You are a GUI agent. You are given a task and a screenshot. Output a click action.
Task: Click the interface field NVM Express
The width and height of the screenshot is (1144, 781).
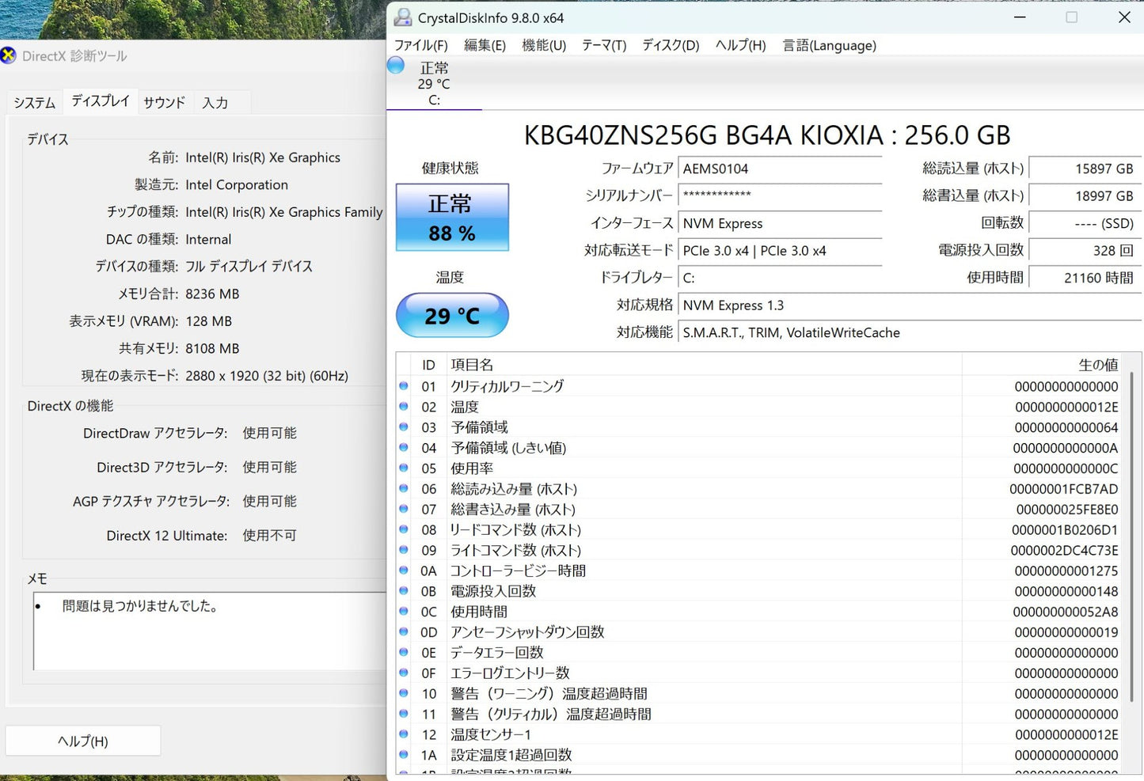click(780, 223)
